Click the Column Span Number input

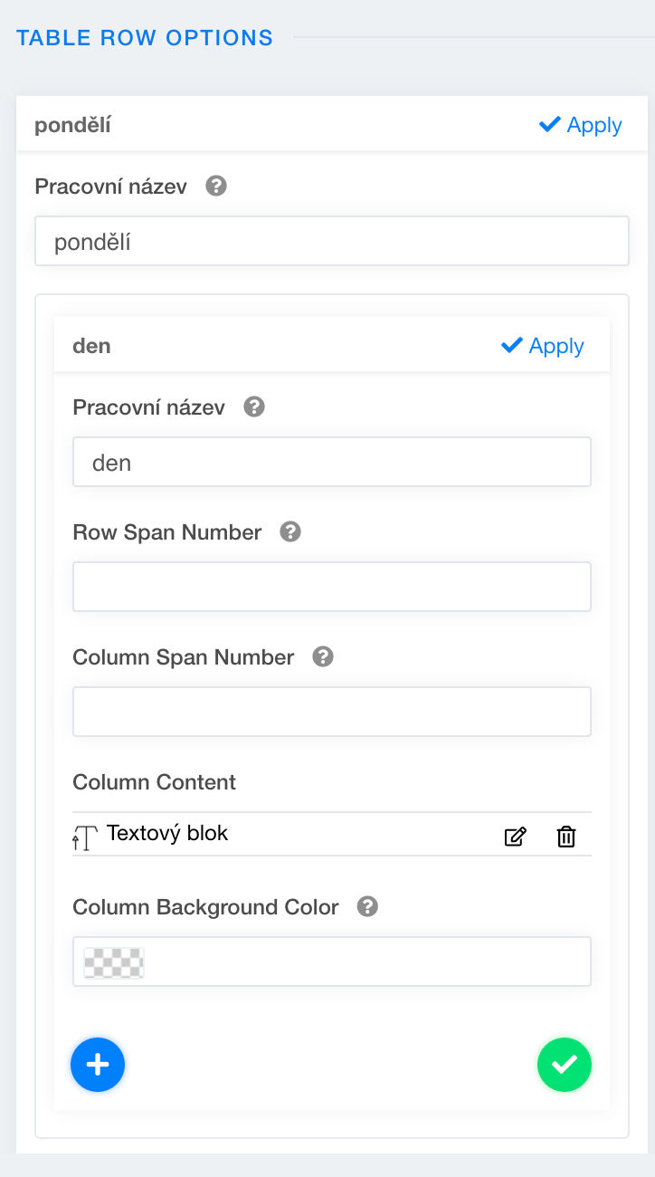coord(331,712)
